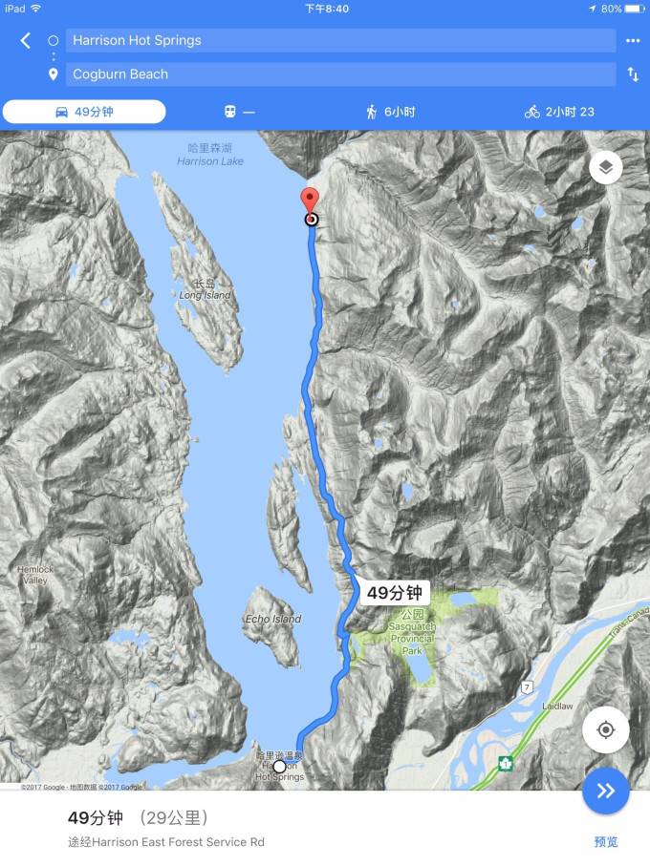Tap the 预览 preview link

(606, 842)
